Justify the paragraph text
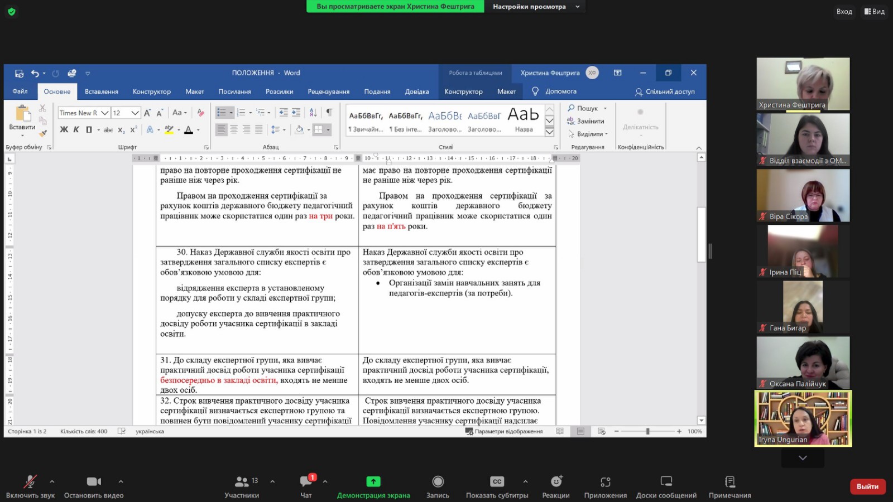Viewport: 893px width, 502px height. tap(258, 129)
